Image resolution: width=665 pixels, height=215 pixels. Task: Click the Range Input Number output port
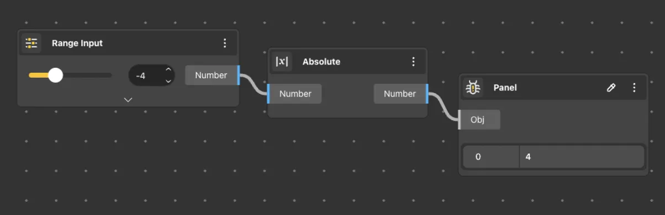pos(213,75)
